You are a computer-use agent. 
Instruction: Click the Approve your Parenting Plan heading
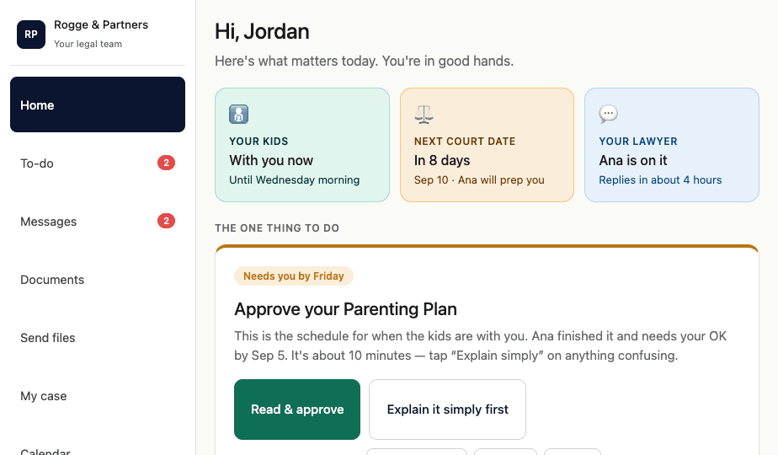point(345,309)
